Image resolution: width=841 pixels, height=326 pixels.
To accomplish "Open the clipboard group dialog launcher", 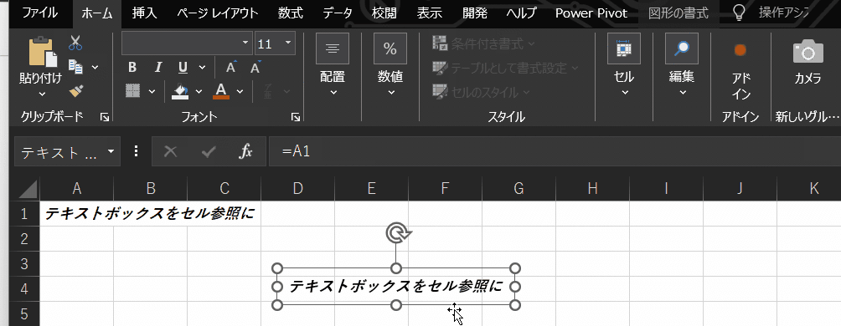I will point(105,117).
